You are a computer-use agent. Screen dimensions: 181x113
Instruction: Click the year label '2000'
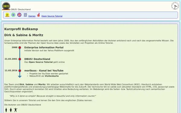(x=14, y=47)
